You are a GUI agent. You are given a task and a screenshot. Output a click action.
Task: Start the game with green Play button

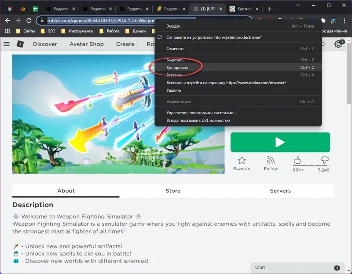[x=280, y=142]
